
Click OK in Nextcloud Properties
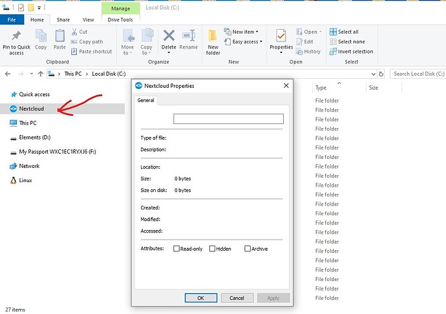[x=201, y=298]
